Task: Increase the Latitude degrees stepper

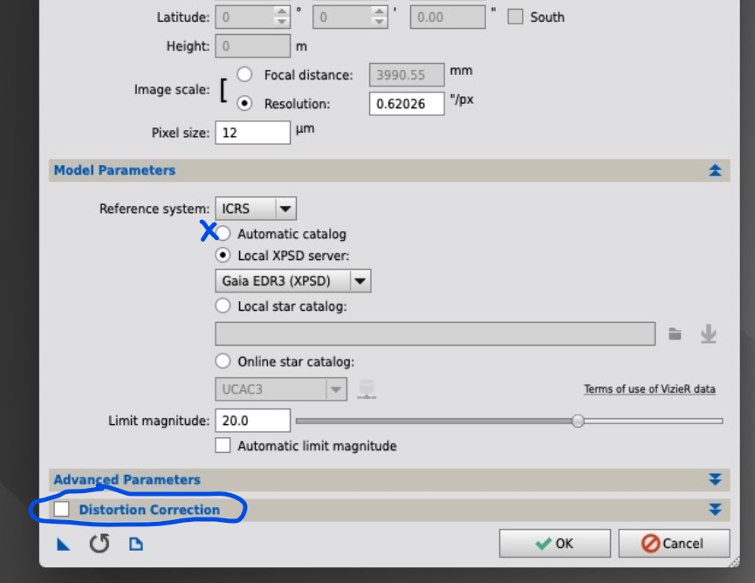Action: (281, 11)
